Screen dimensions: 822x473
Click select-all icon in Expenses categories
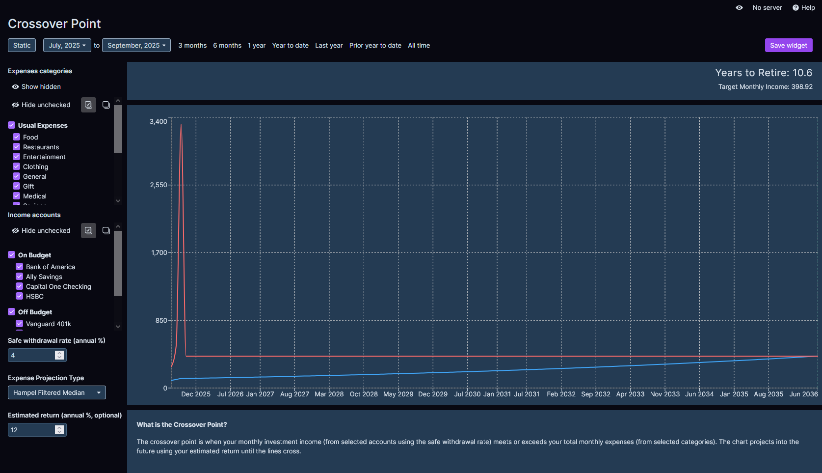[88, 105]
